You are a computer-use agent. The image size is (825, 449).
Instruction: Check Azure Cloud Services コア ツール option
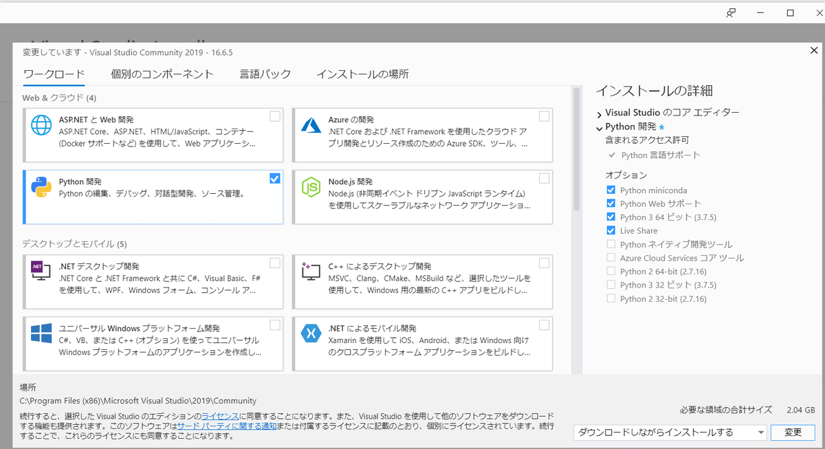click(x=611, y=258)
